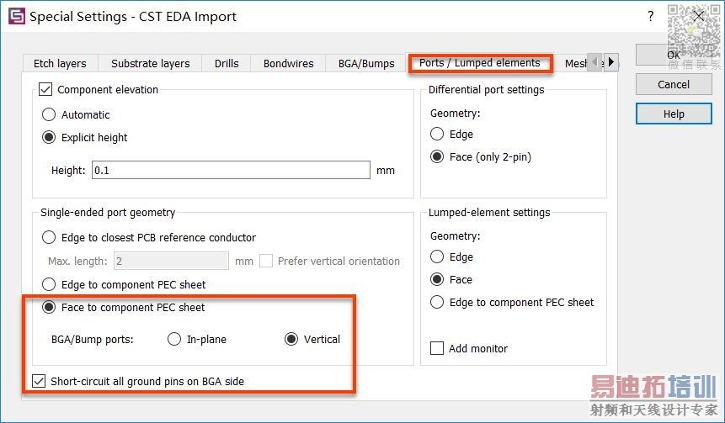Viewport: 725px width, 423px height.
Task: Go to the BGA/Bumps tab
Action: (366, 63)
